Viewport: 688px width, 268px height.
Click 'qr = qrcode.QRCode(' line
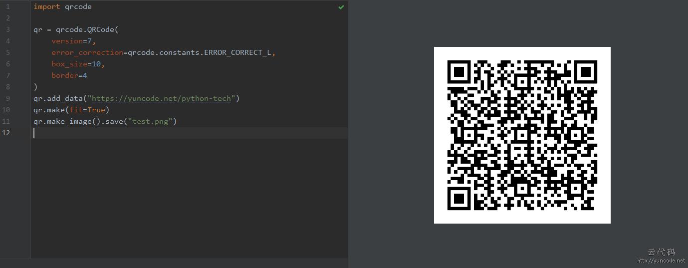click(x=76, y=29)
